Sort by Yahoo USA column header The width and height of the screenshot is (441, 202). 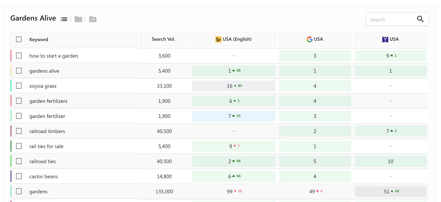point(391,39)
